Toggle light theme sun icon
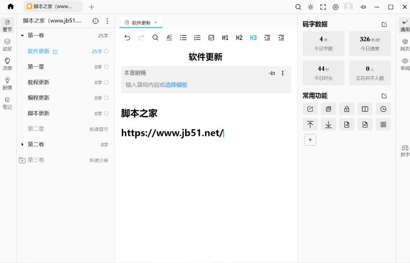 (x=310, y=7)
